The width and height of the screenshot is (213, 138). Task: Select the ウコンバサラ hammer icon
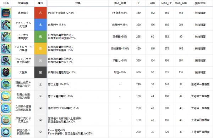click(6, 61)
